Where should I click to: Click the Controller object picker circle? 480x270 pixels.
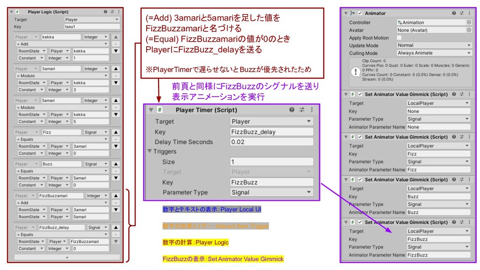[469, 22]
